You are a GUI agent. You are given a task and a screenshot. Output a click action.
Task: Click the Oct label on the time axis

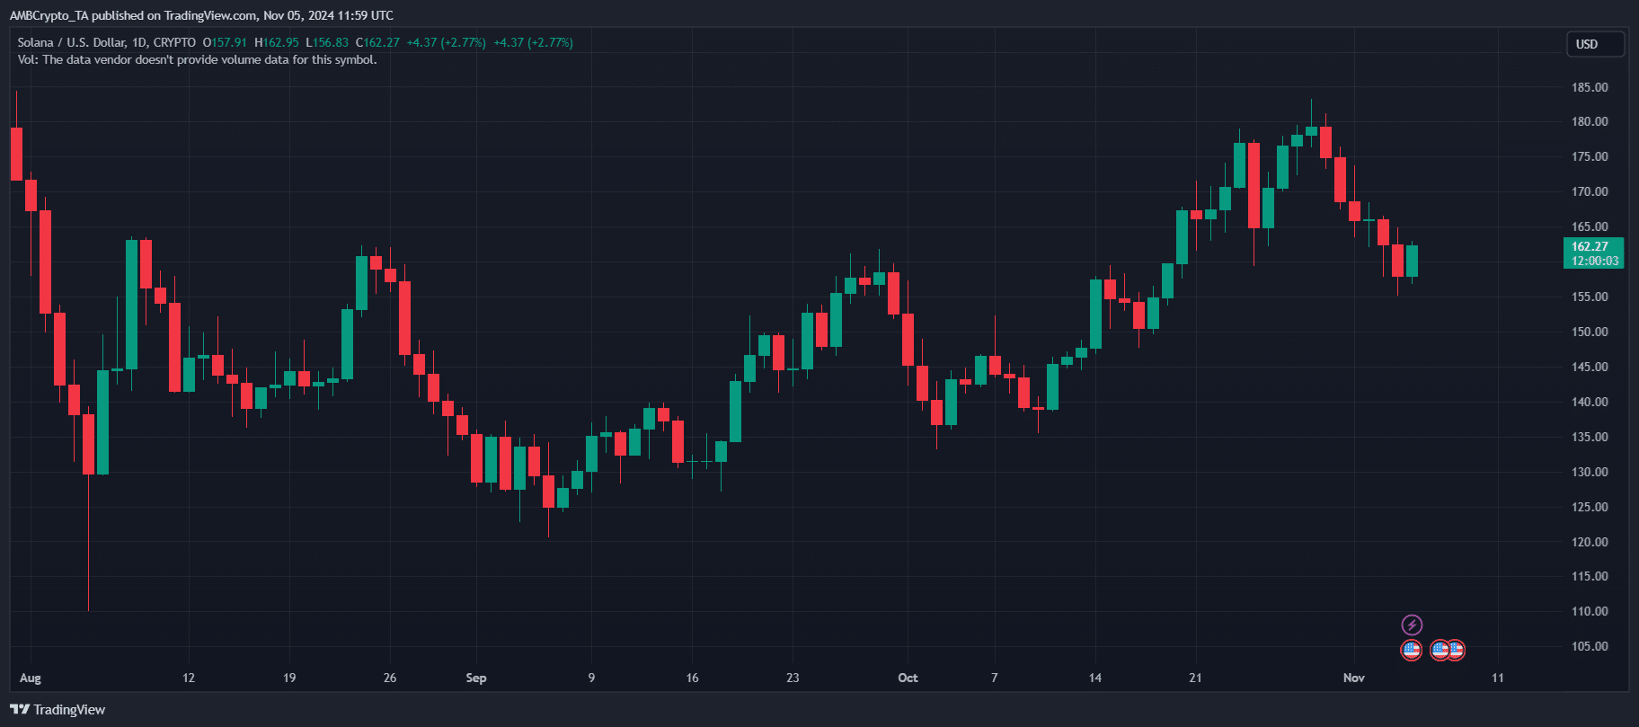coord(908,678)
